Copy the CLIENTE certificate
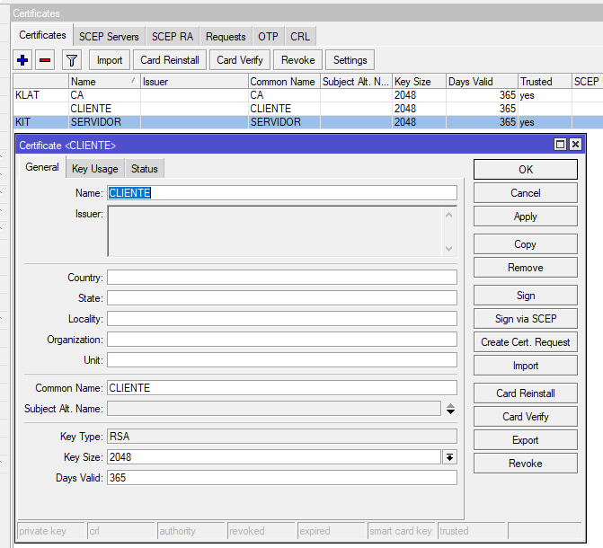The image size is (603, 548). 526,244
